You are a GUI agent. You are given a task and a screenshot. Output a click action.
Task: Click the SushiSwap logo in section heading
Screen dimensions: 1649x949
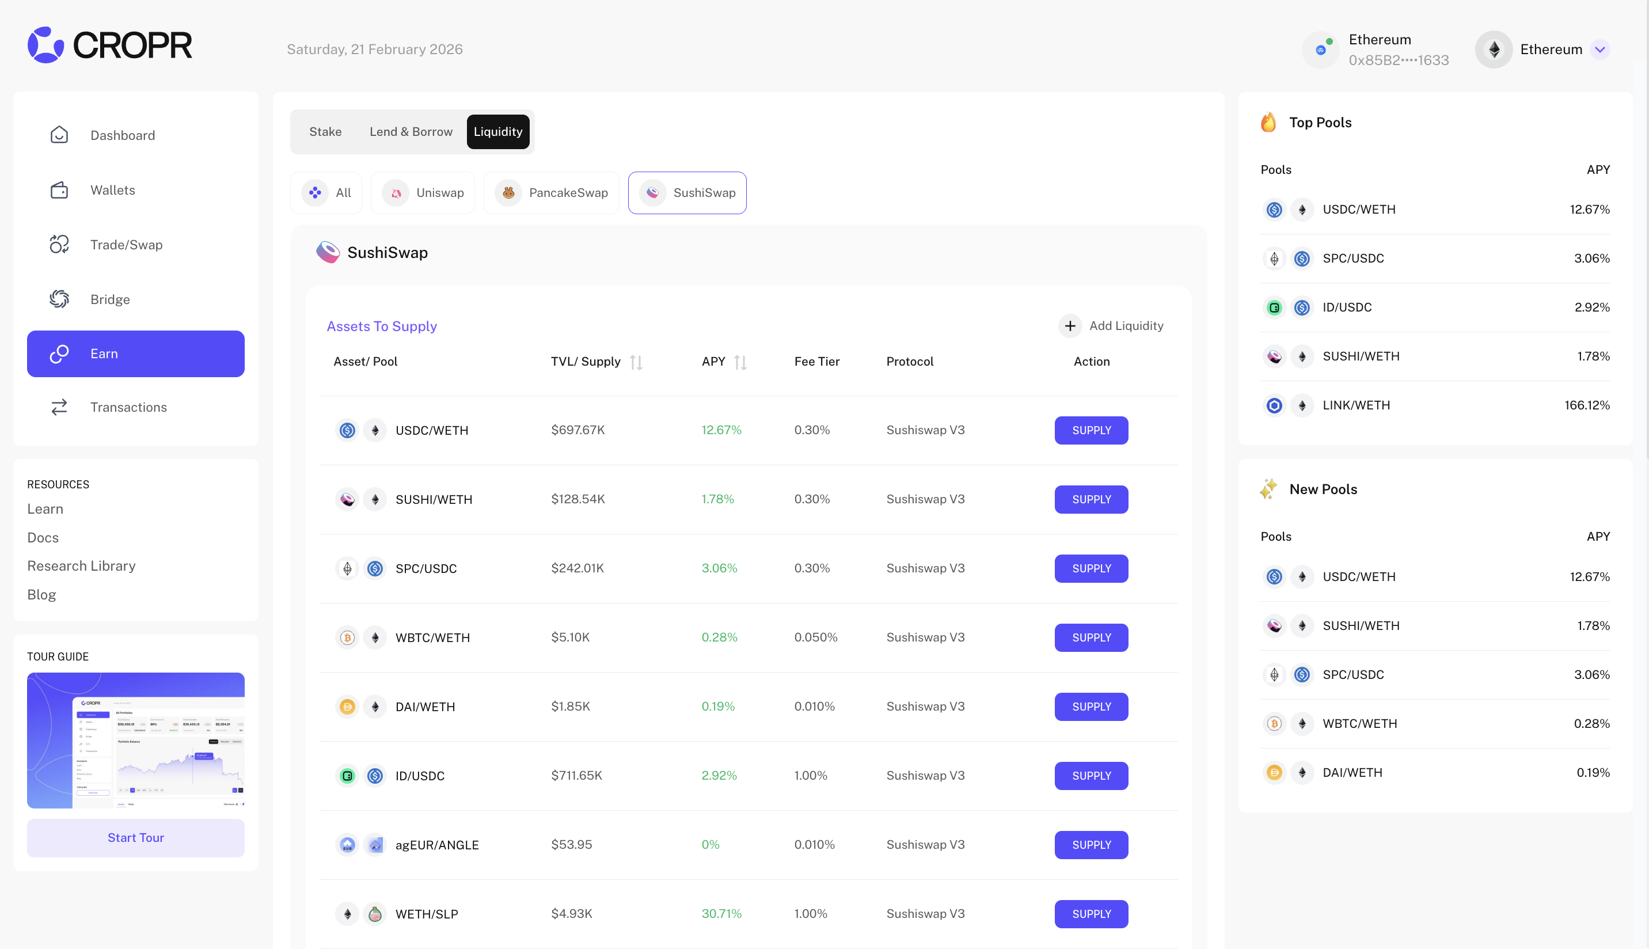click(328, 252)
